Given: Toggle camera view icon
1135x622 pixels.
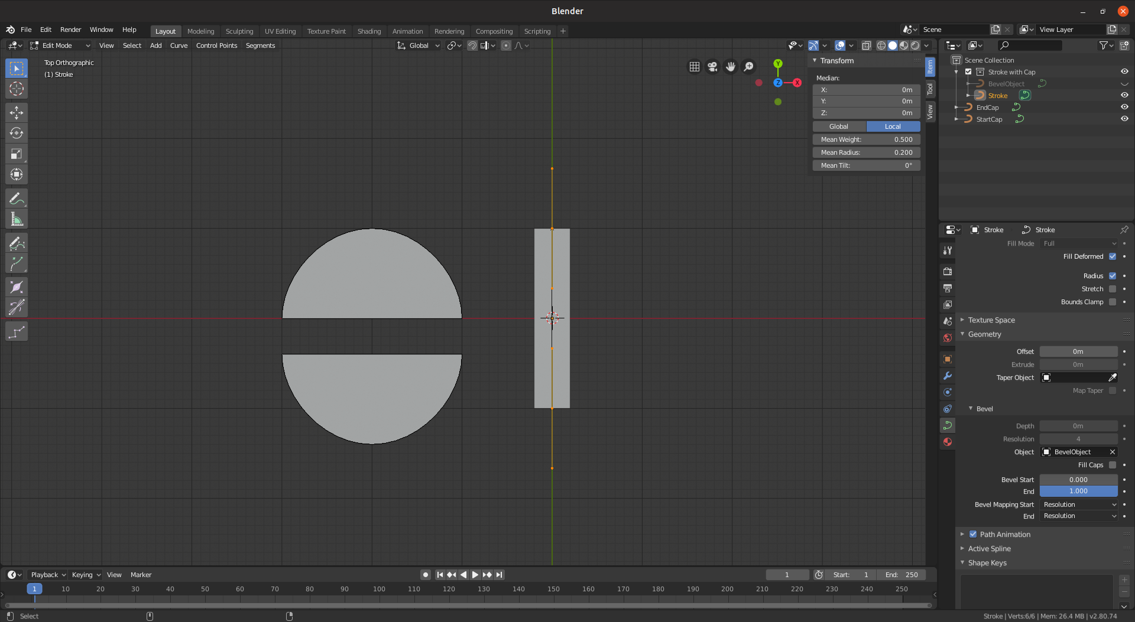Looking at the screenshot, I should click(x=712, y=67).
